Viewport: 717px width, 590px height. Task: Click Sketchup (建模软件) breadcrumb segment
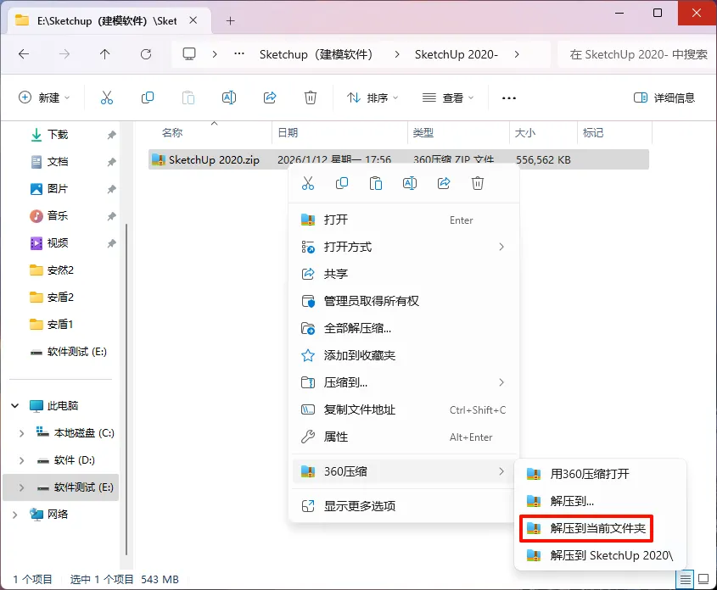pos(316,54)
